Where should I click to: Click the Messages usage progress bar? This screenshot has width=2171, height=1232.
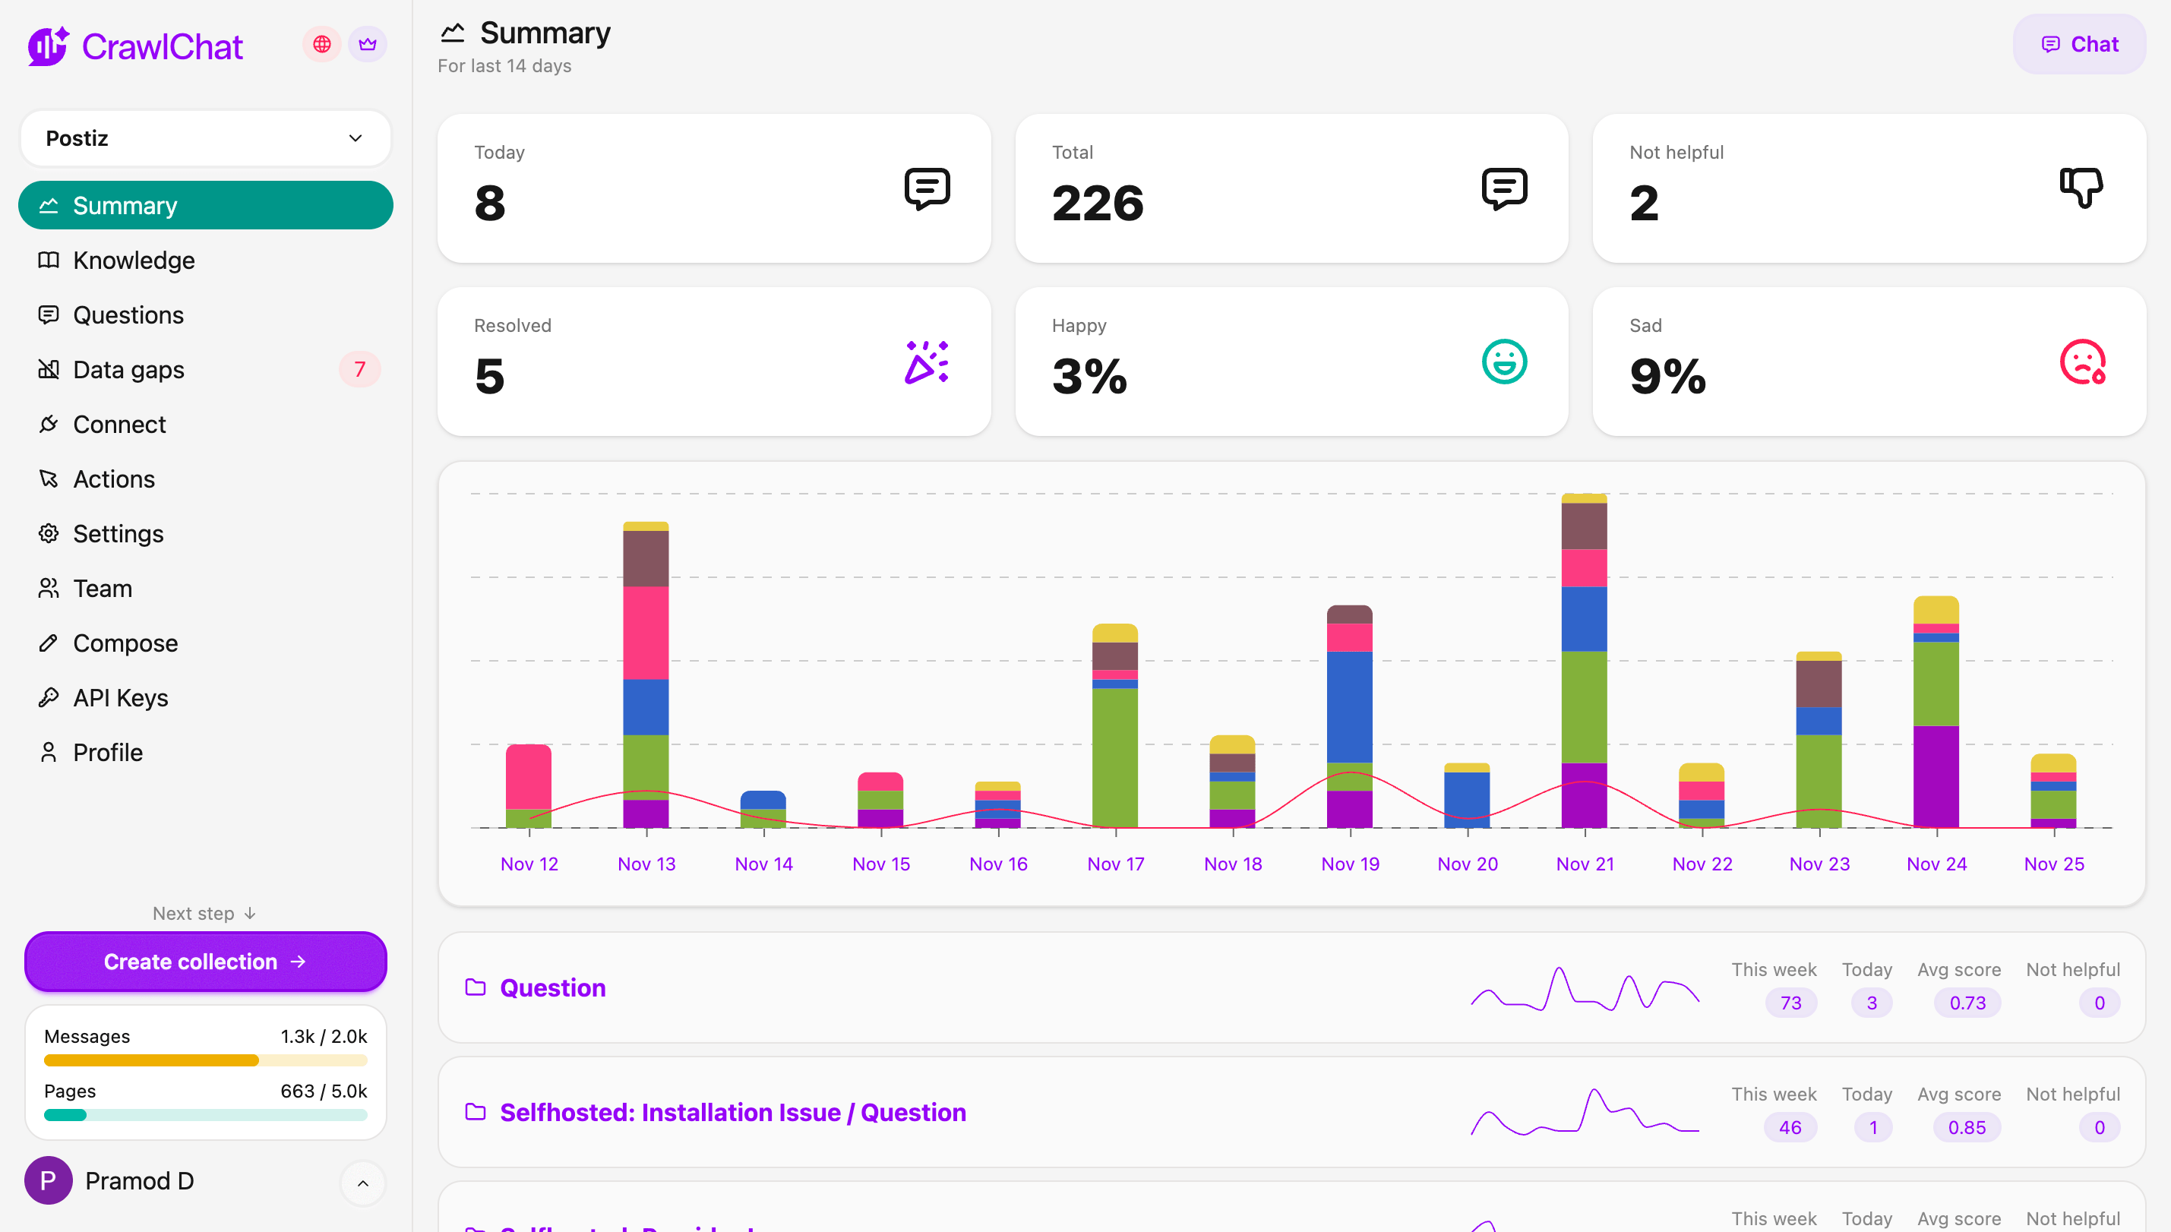point(206,1060)
